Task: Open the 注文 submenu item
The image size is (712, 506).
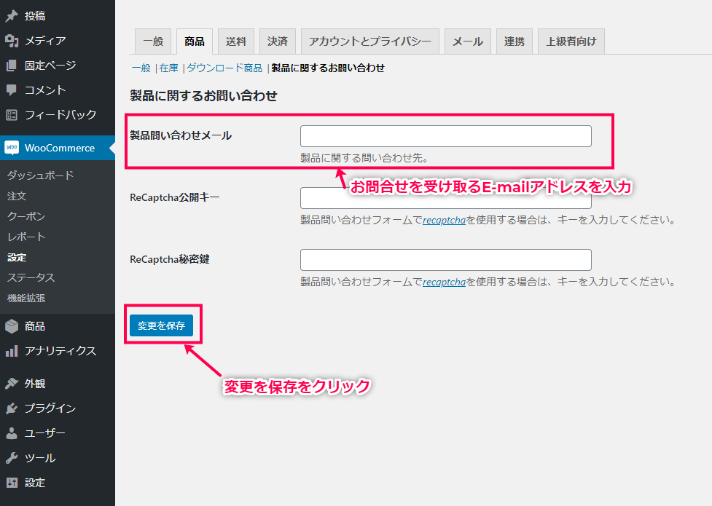Action: click(17, 196)
